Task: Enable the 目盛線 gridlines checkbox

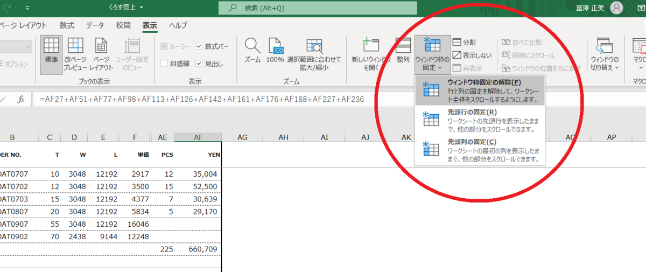Action: [x=165, y=64]
